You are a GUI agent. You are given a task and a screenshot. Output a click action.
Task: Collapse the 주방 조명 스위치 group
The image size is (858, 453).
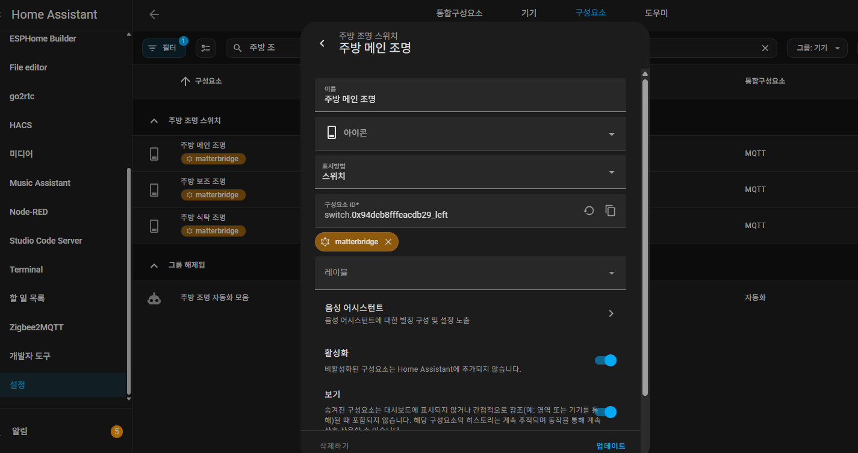154,121
